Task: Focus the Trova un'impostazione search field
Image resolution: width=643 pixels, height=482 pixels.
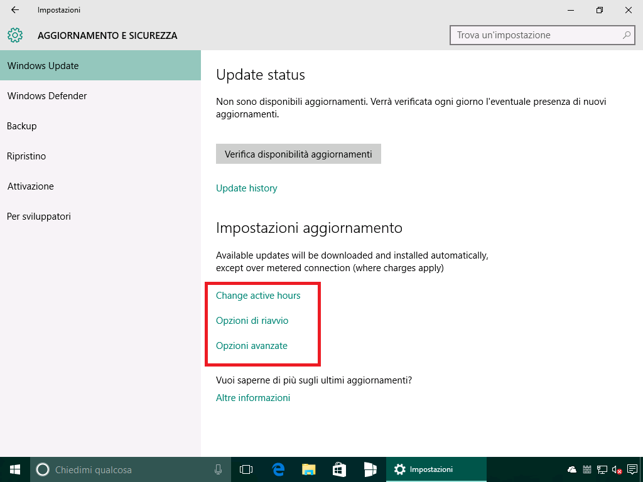Action: (542, 35)
